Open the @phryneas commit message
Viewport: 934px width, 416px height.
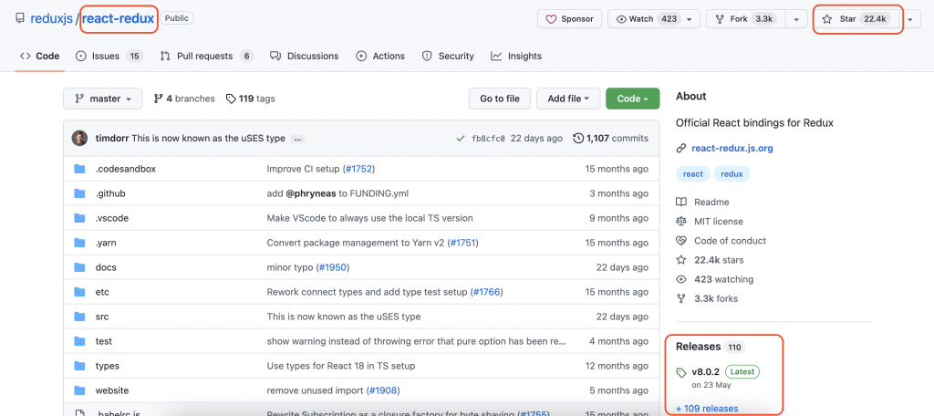tap(337, 193)
